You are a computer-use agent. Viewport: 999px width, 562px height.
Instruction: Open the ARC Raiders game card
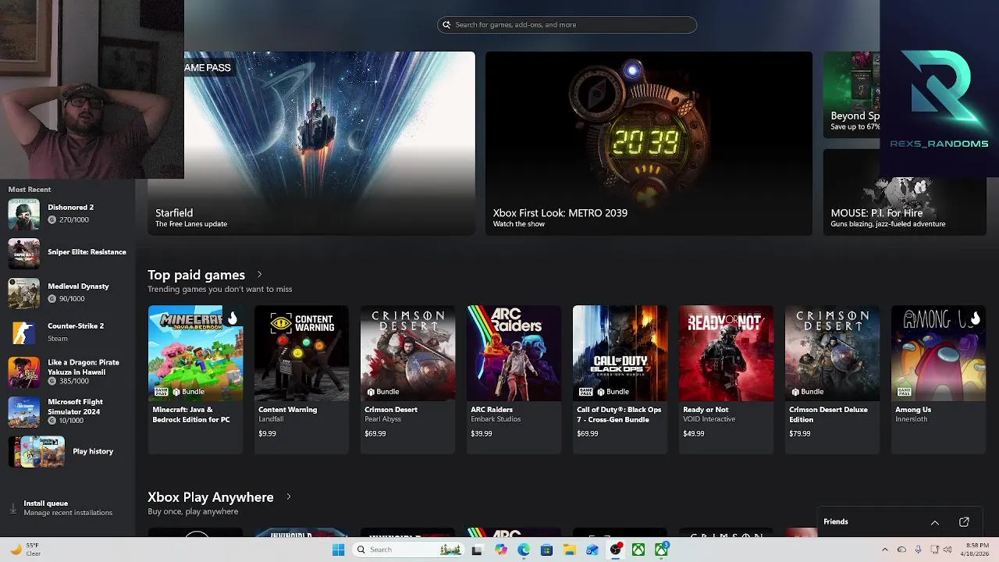(514, 379)
